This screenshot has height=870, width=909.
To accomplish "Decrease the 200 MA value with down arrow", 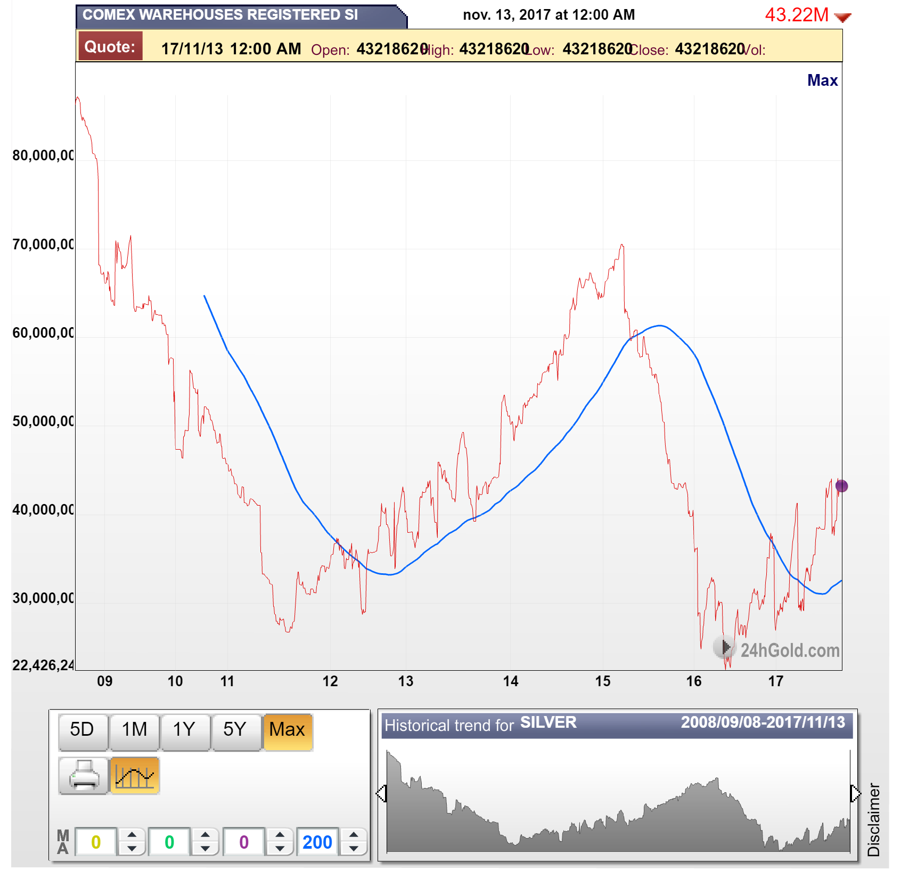I will click(x=354, y=848).
